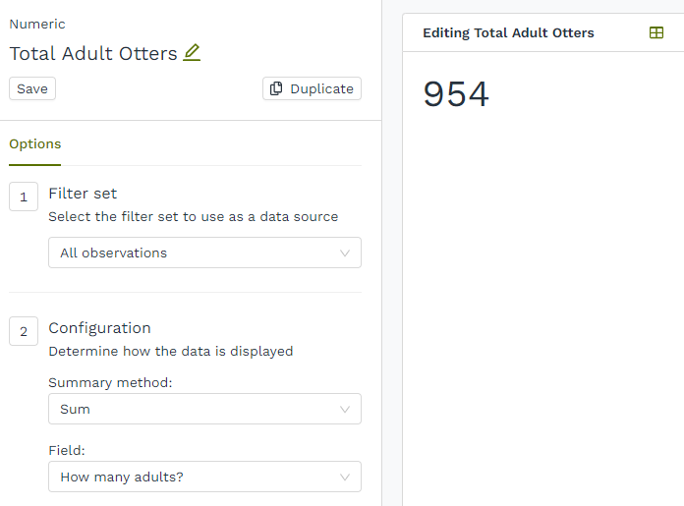Click the Filter set section heading

[83, 194]
